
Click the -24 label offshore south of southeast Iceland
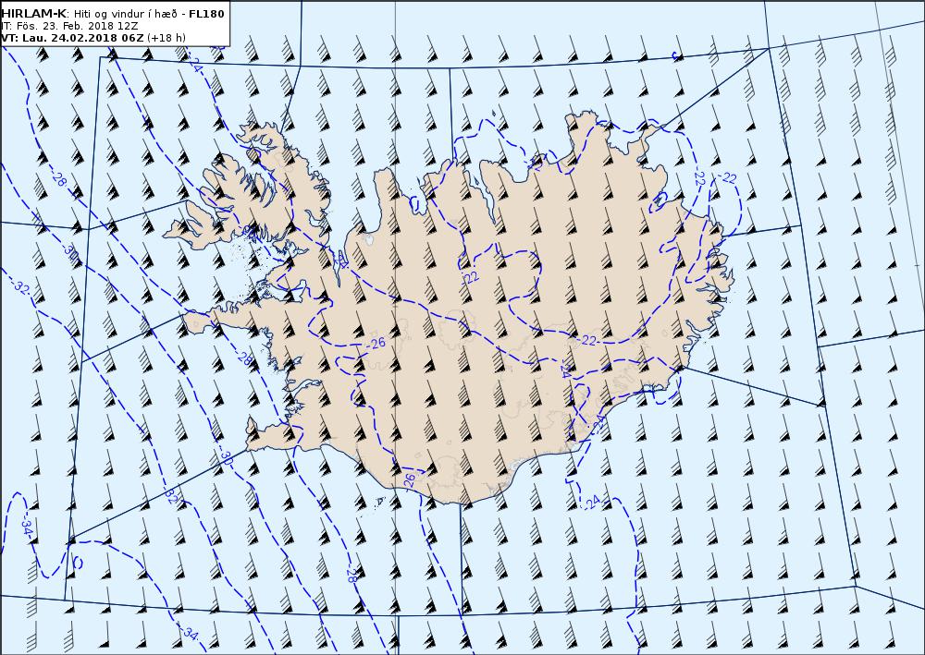click(592, 502)
